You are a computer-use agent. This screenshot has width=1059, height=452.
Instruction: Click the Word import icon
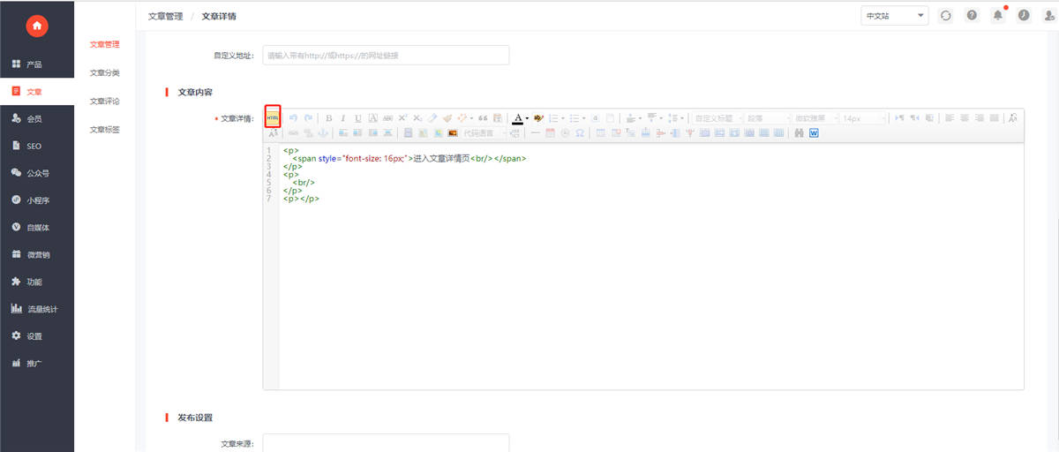[814, 132]
